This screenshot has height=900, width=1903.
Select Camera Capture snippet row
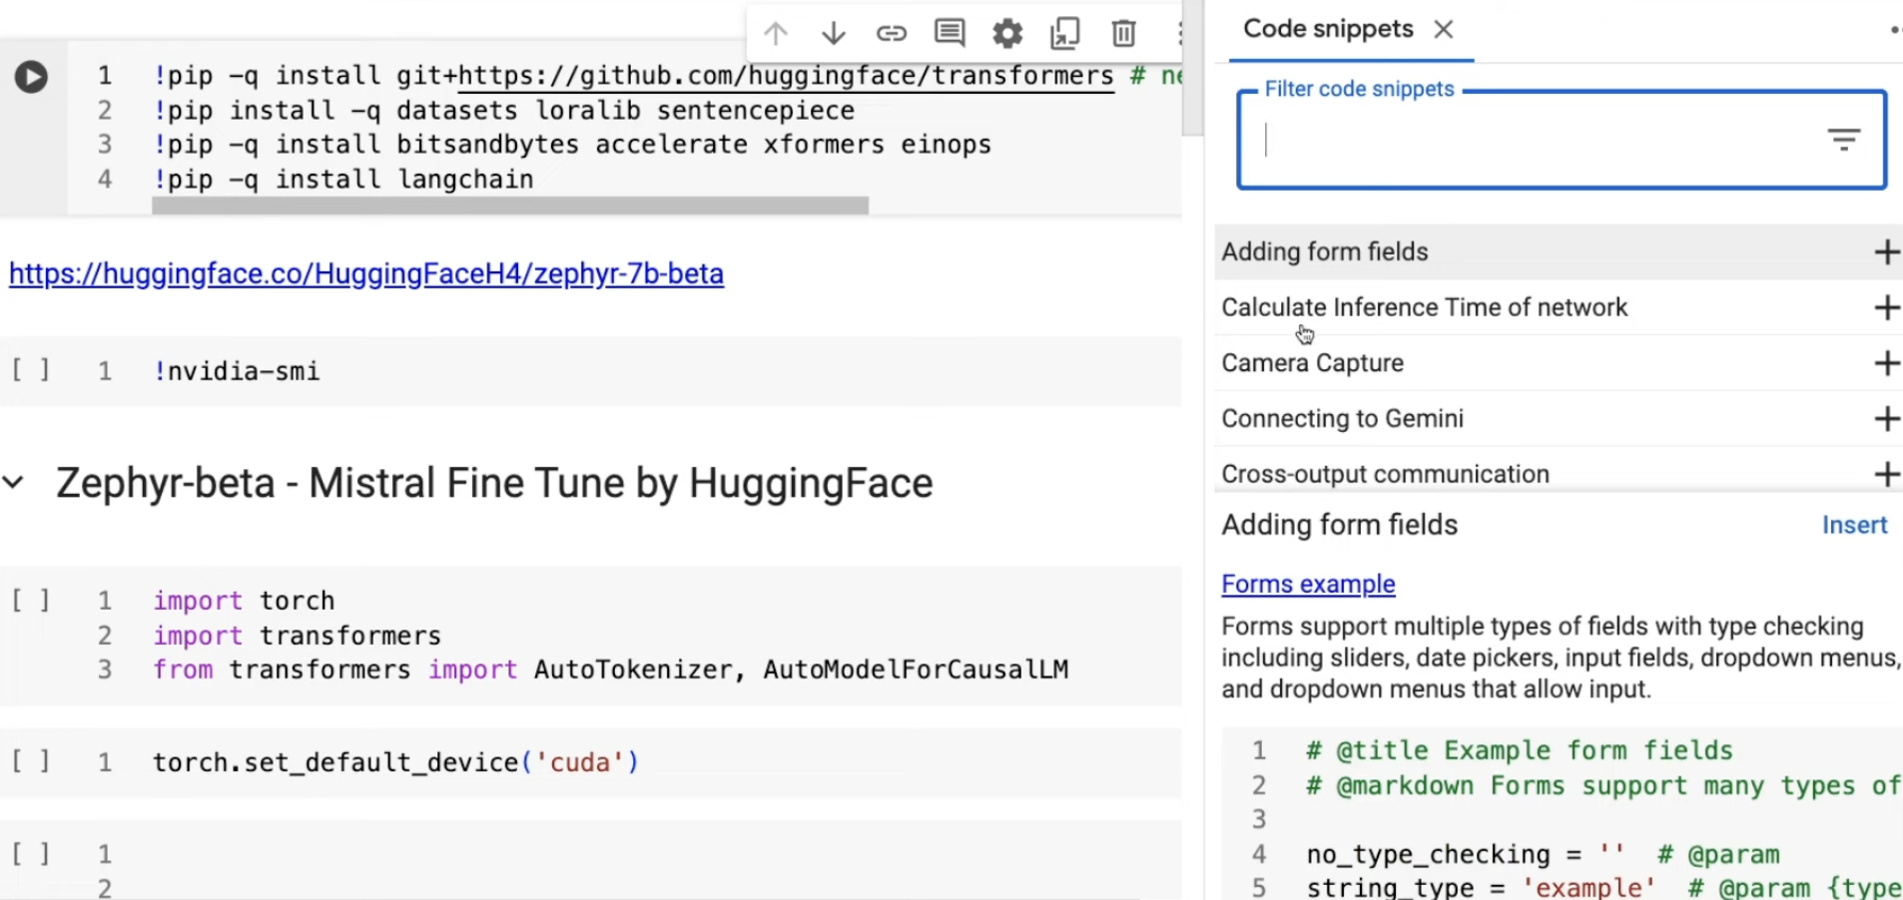point(1558,363)
